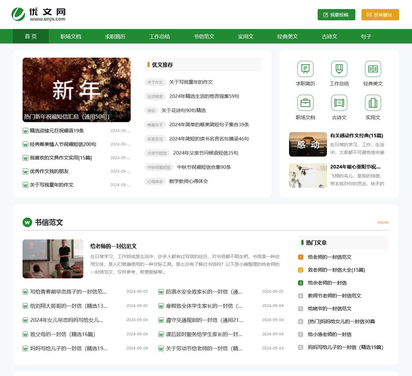The height and width of the screenshot is (376, 412).
Task: Click the 求职简历 resume icon in sidebar
Action: point(305,69)
